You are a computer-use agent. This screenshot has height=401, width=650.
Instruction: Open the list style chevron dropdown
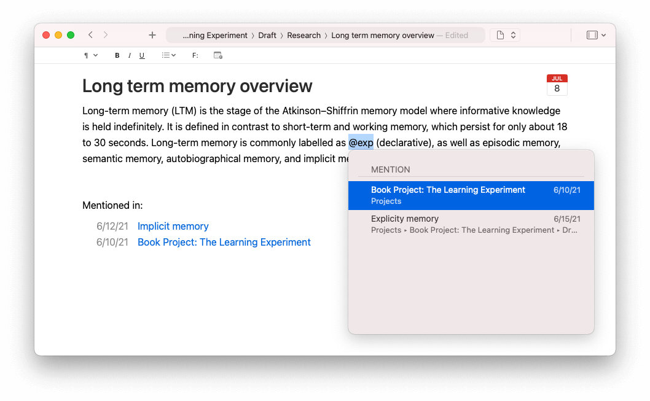(174, 55)
